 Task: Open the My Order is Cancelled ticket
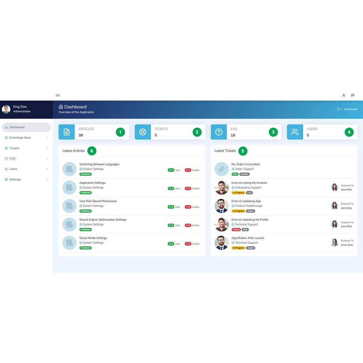click(x=245, y=164)
